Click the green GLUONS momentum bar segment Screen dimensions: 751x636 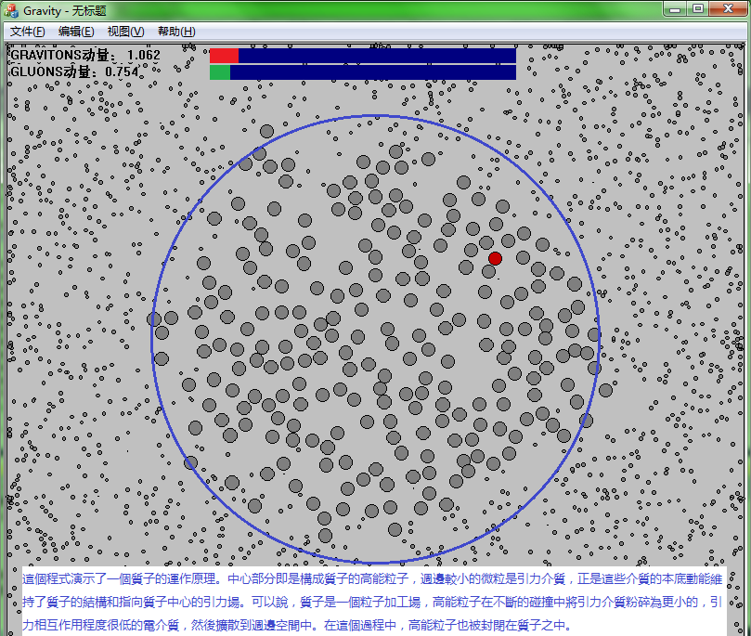(220, 72)
